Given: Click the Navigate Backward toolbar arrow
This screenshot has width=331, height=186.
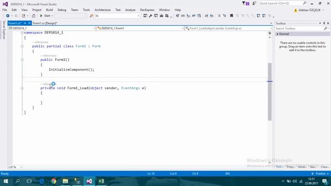Looking at the screenshot, I should pyautogui.click(x=8, y=16).
